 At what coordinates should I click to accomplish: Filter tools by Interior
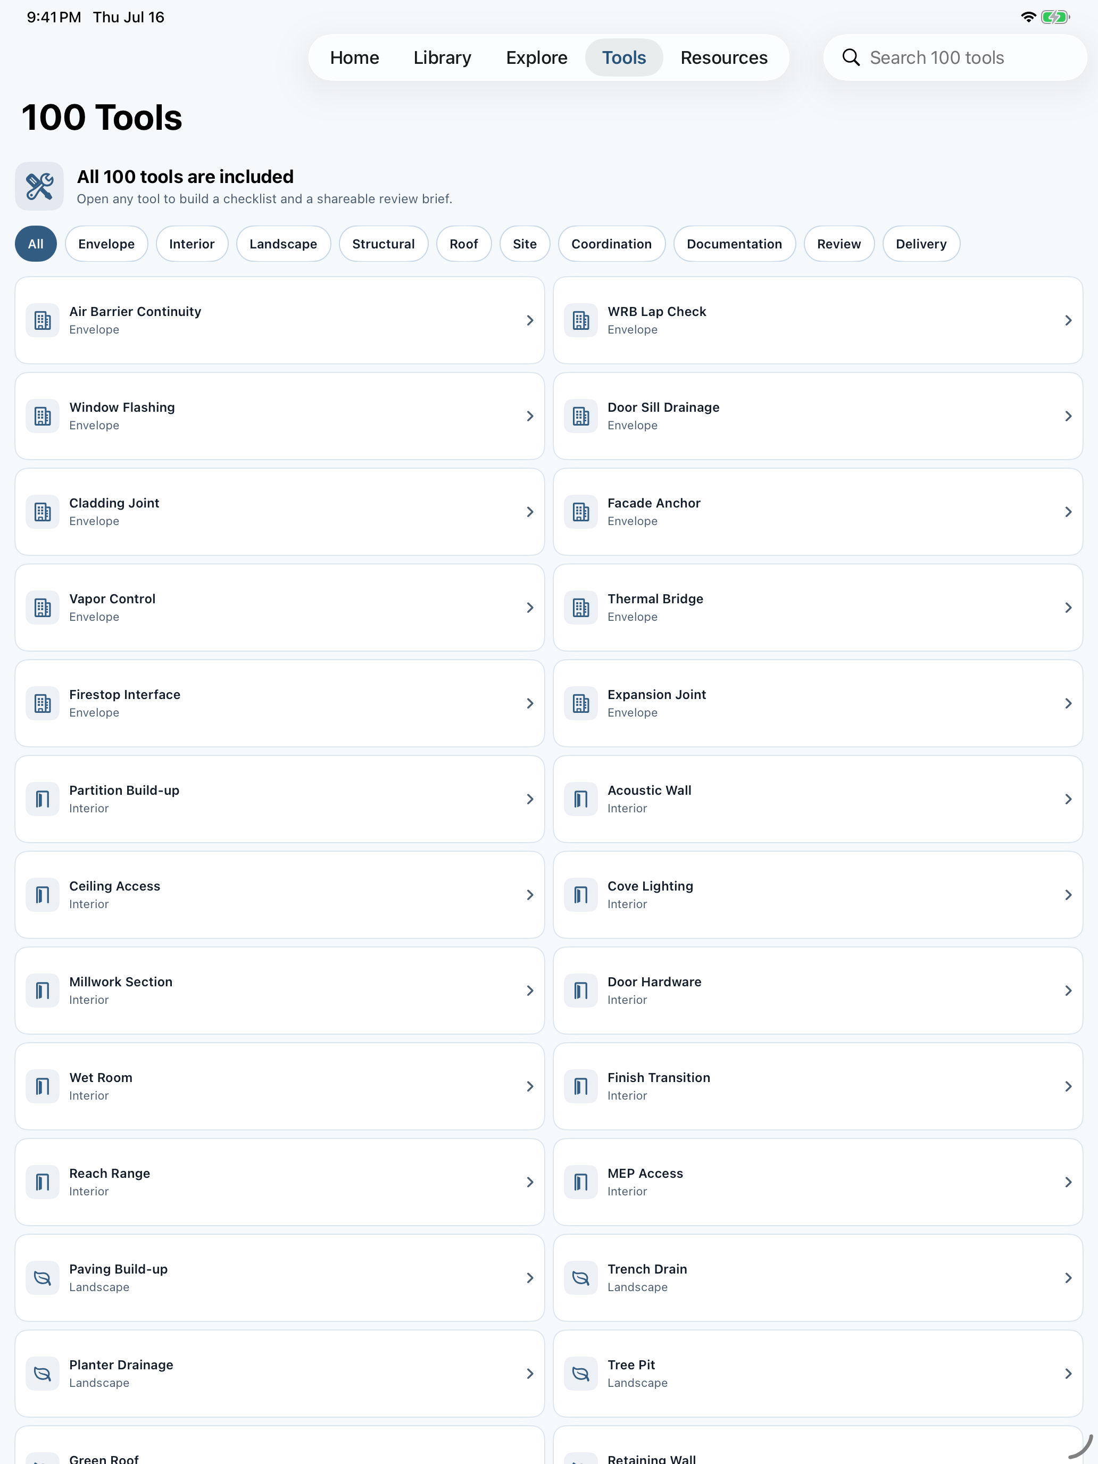[192, 244]
